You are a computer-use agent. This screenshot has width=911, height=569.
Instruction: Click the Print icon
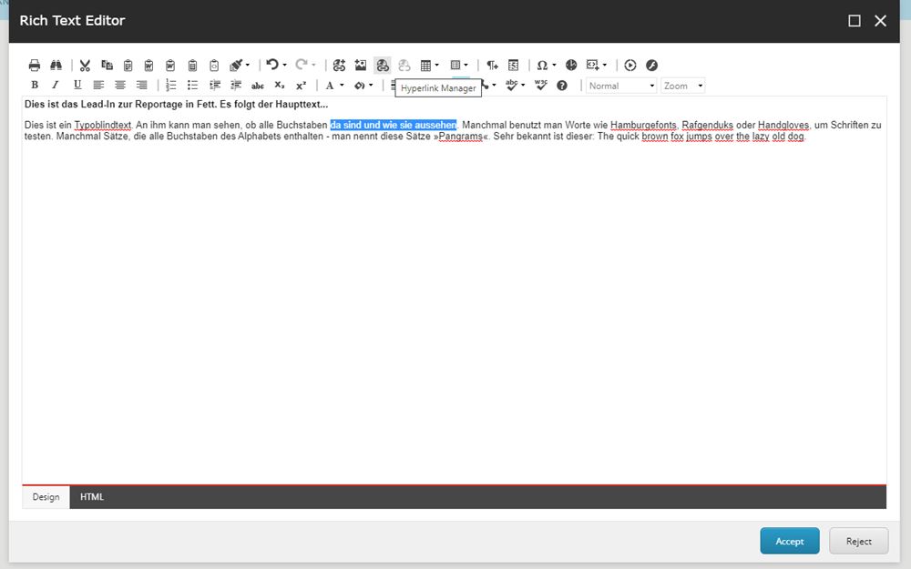coord(35,66)
